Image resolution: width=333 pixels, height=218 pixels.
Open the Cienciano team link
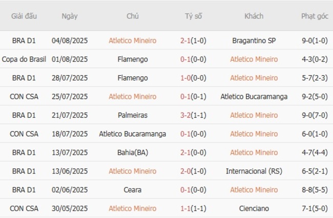point(254,208)
